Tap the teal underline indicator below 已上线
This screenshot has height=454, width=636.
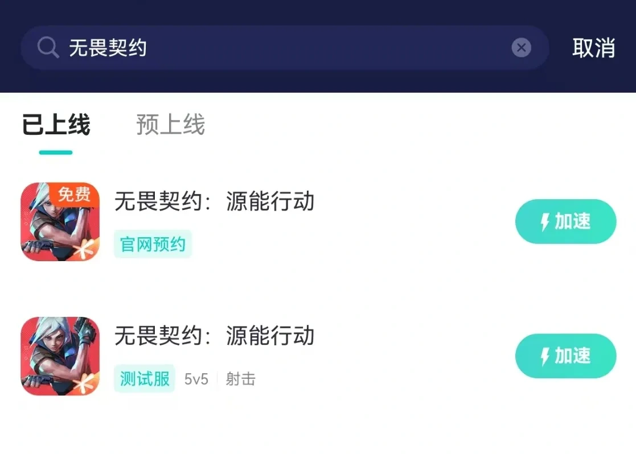tap(55, 151)
